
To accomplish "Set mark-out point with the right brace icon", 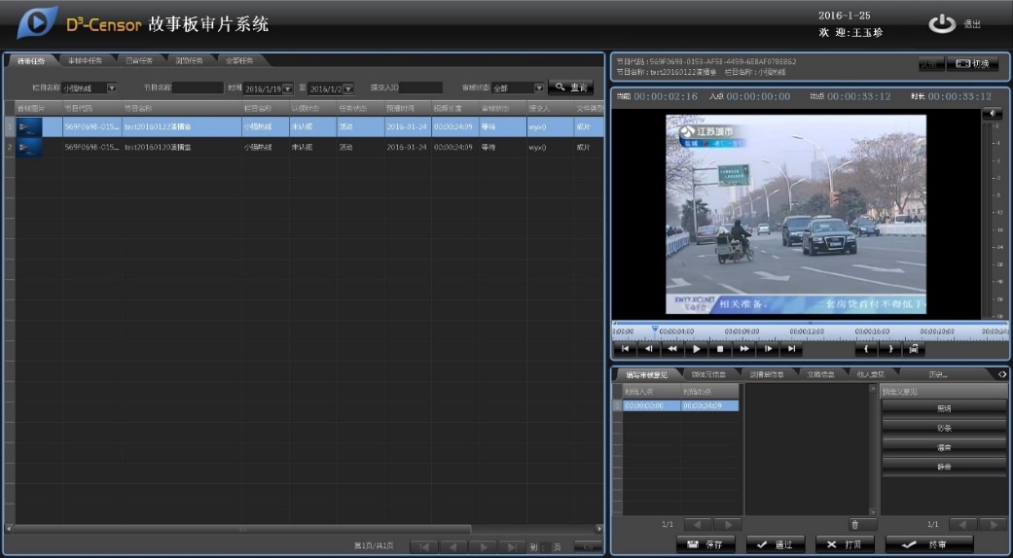I will pos(889,348).
